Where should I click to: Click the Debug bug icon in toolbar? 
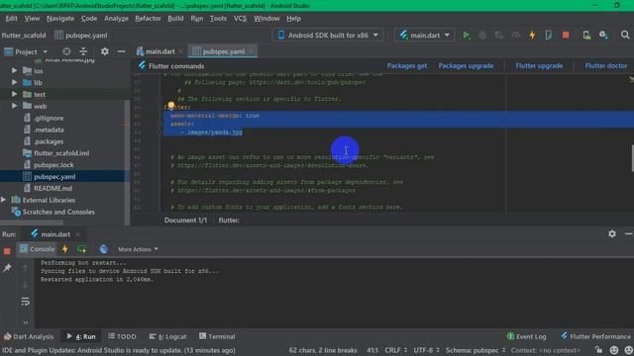[482, 36]
